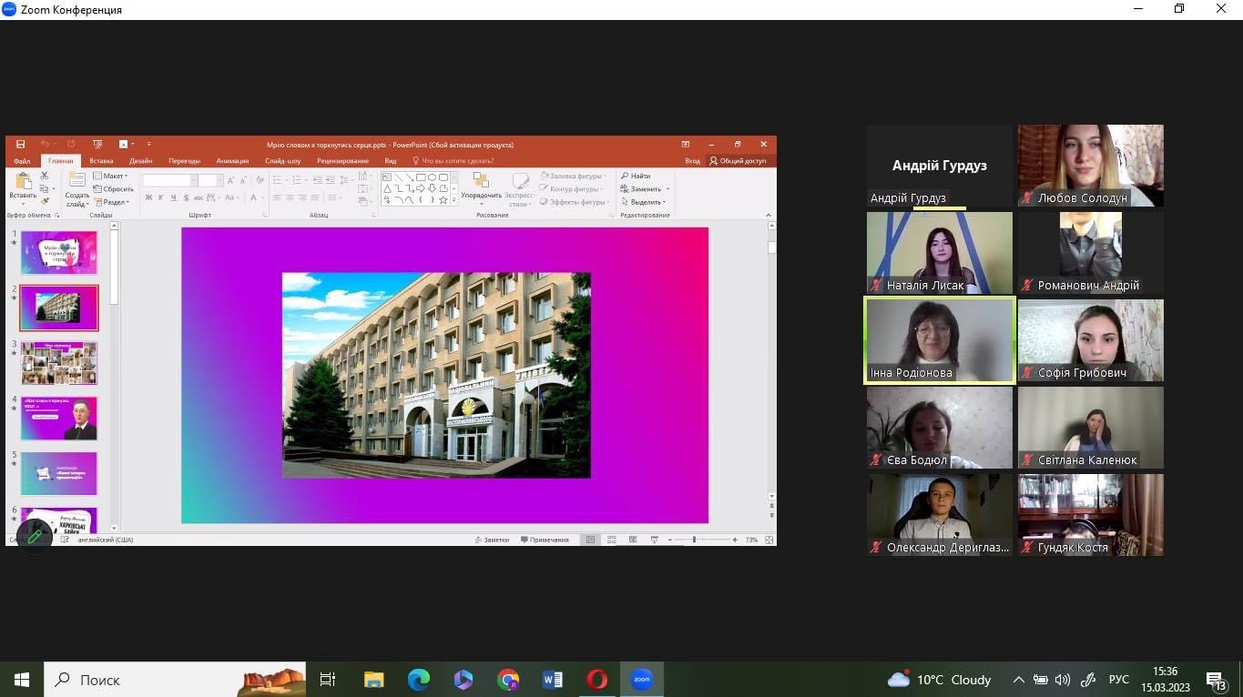Switch to the Вставка ribbon tab
Image resolution: width=1243 pixels, height=697 pixels.
tap(101, 161)
